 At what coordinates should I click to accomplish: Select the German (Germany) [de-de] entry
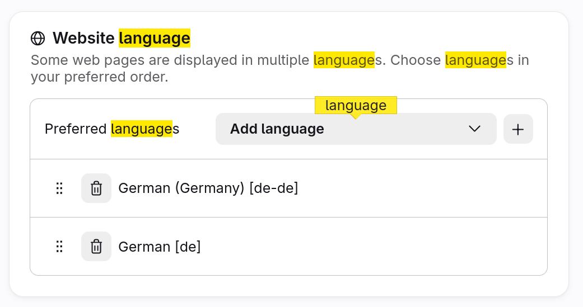tap(208, 188)
